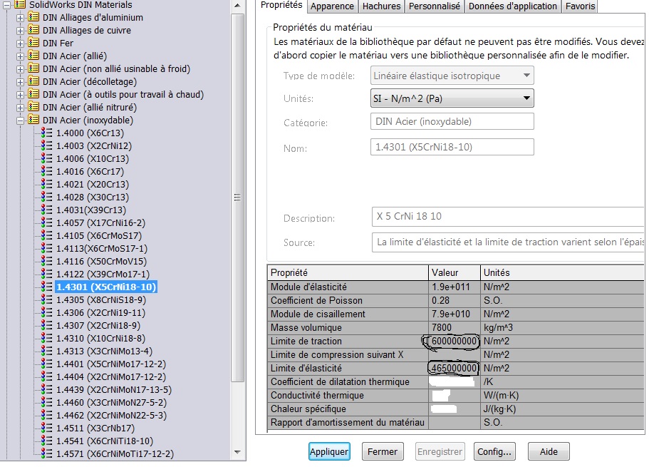Click Limite de traction value 600000000

click(454, 342)
